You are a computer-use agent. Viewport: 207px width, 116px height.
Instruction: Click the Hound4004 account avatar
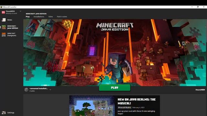pyautogui.click(x=4, y=12)
